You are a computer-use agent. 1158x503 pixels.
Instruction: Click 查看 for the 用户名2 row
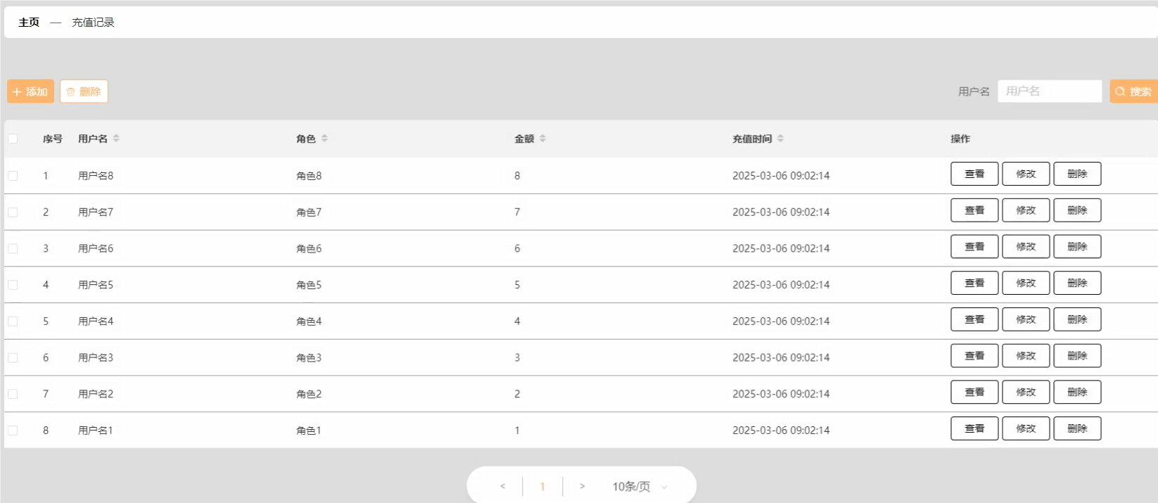coord(974,392)
